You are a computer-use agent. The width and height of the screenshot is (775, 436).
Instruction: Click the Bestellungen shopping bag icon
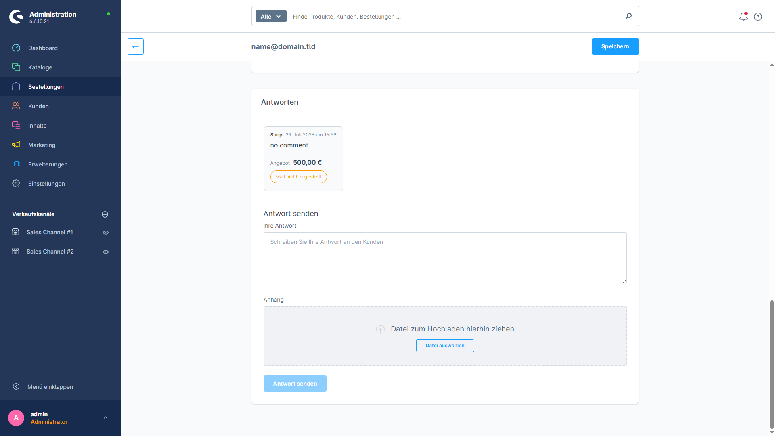pyautogui.click(x=16, y=87)
